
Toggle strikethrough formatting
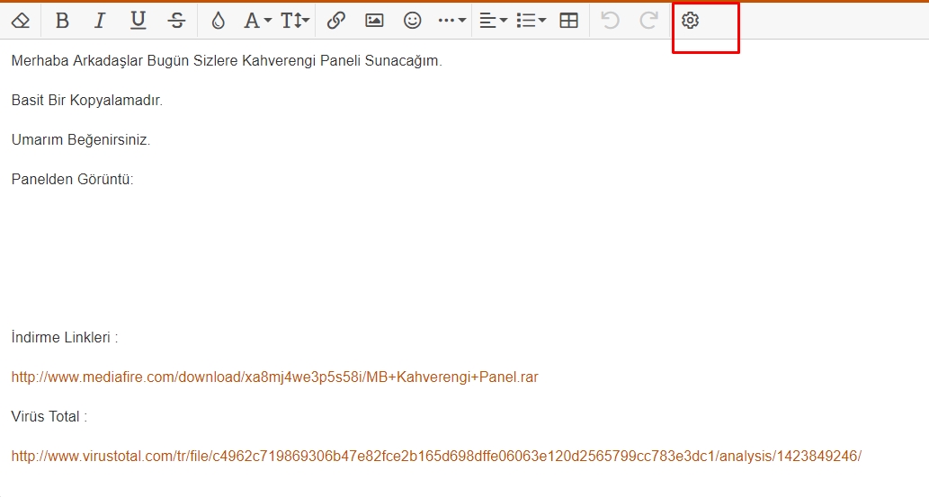click(x=176, y=21)
